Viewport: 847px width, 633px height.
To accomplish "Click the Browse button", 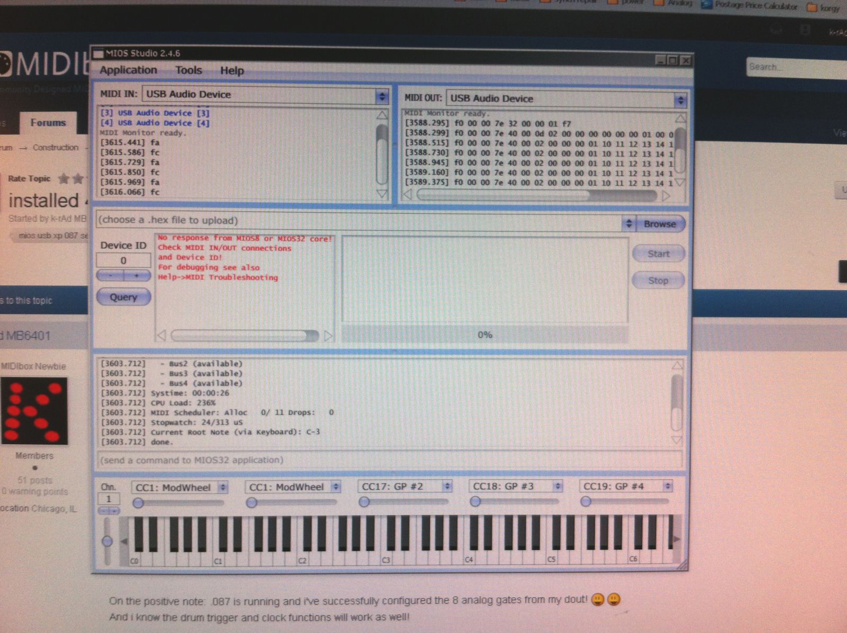I will 660,224.
